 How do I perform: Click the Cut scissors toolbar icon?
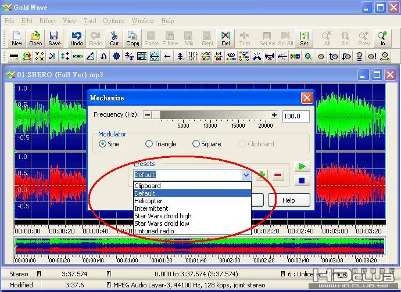pyautogui.click(x=114, y=38)
